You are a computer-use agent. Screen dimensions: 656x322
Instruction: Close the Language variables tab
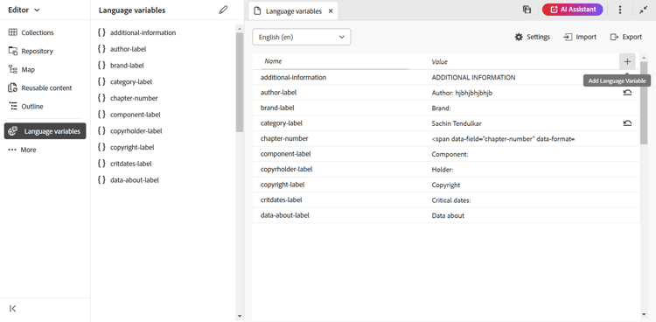(x=331, y=11)
